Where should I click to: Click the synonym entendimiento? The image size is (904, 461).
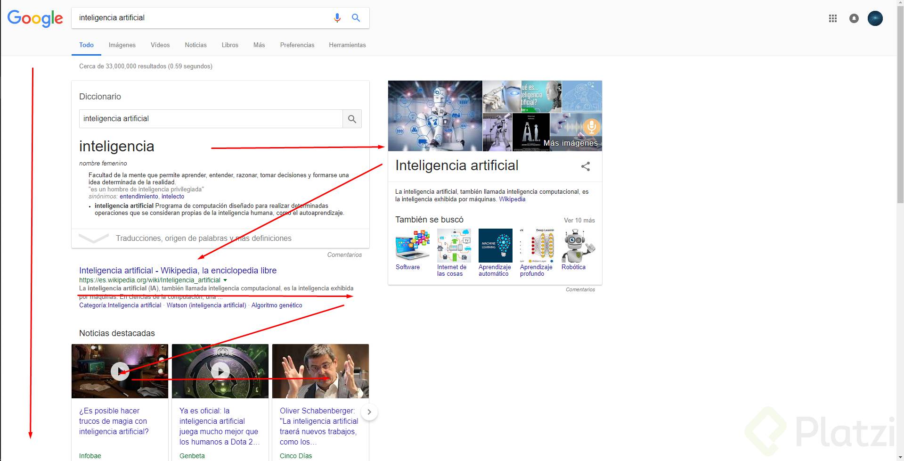click(139, 197)
